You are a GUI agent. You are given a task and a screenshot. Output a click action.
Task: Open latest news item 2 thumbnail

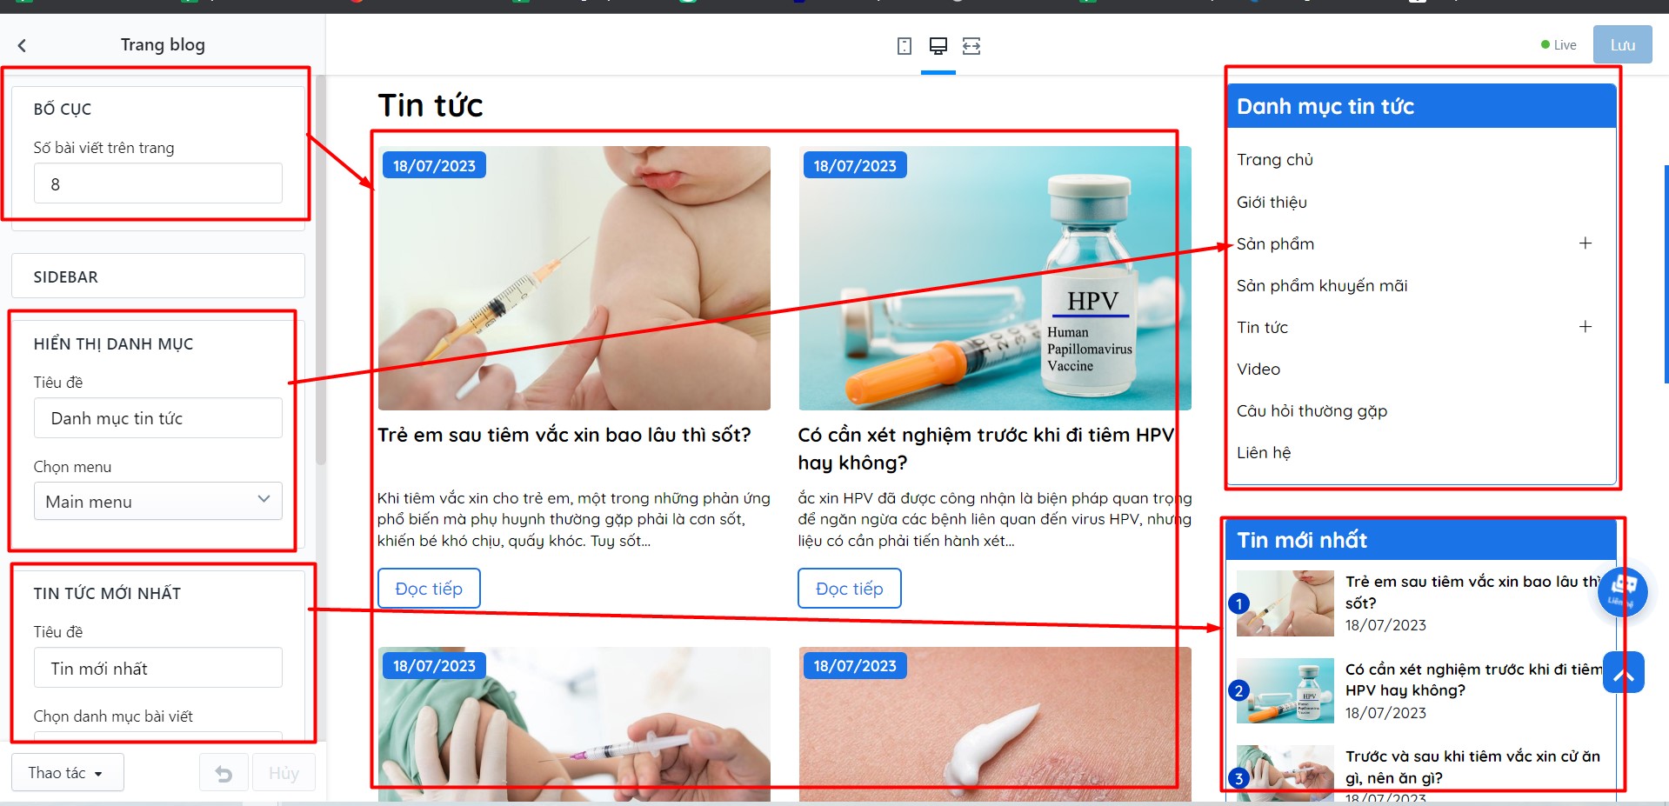pos(1285,690)
